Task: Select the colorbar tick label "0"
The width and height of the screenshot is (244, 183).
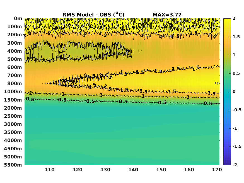Action: tap(234, 92)
